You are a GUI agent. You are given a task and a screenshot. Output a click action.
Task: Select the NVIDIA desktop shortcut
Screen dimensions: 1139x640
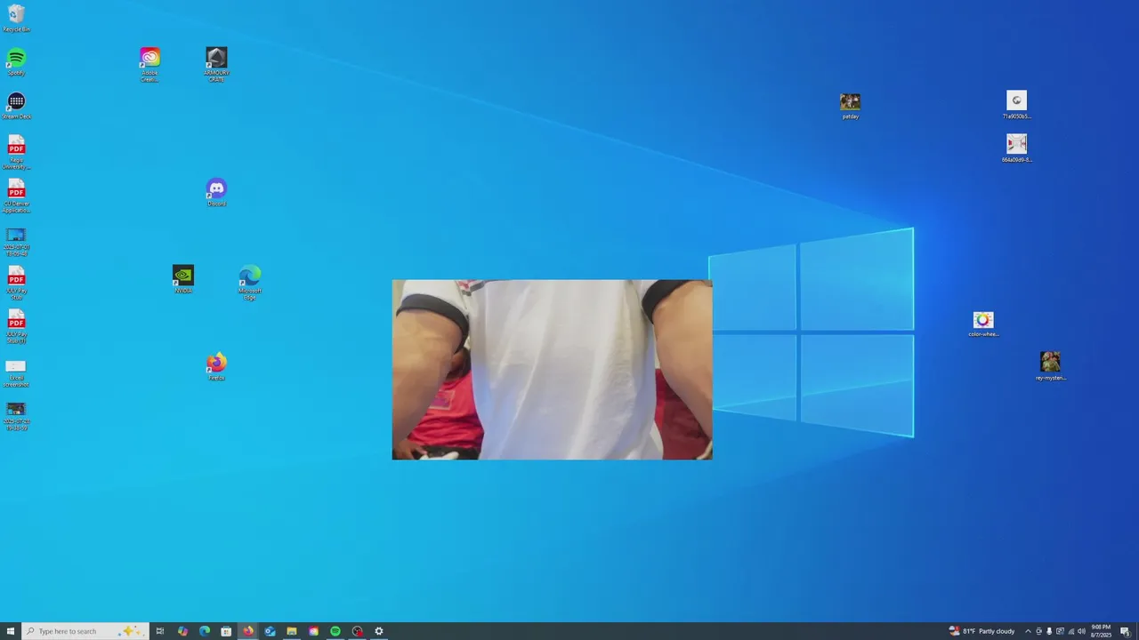pyautogui.click(x=182, y=279)
